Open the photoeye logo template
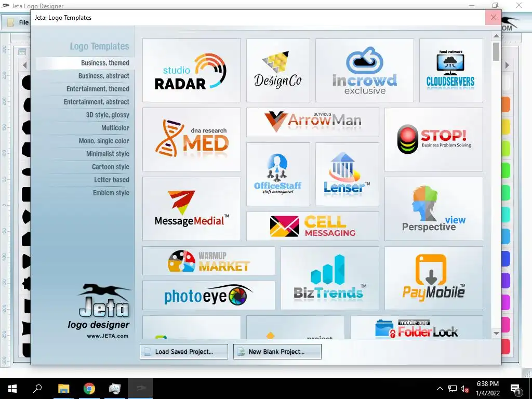The width and height of the screenshot is (532, 399). 209,296
